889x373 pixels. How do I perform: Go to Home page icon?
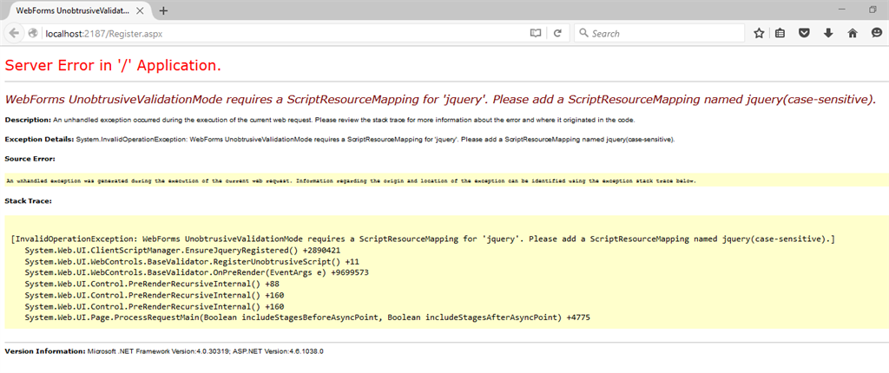[853, 34]
